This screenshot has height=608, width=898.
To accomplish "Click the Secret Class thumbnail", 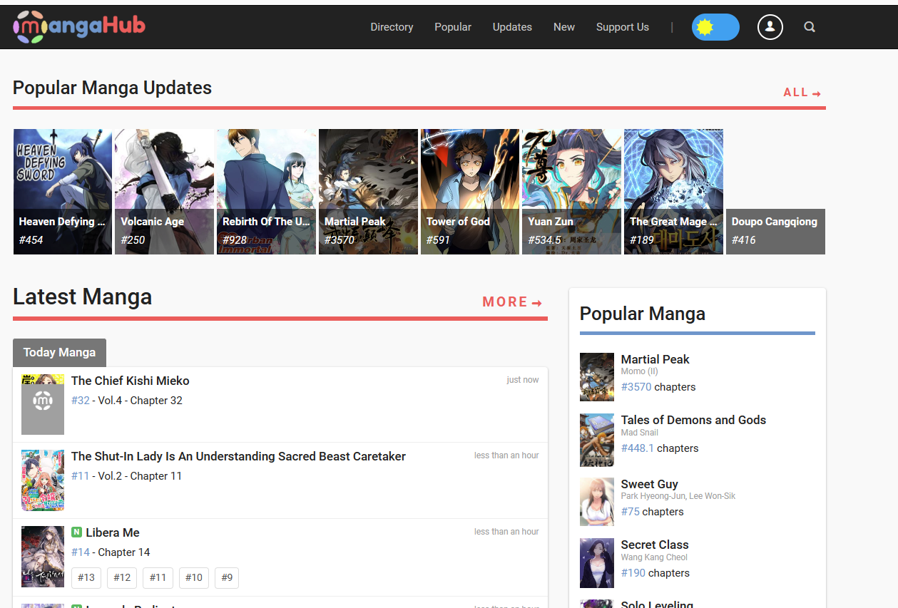I will [597, 563].
